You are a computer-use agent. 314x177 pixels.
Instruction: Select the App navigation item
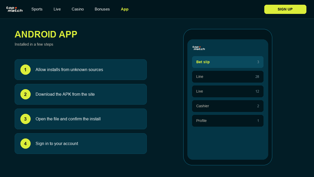pyautogui.click(x=125, y=9)
